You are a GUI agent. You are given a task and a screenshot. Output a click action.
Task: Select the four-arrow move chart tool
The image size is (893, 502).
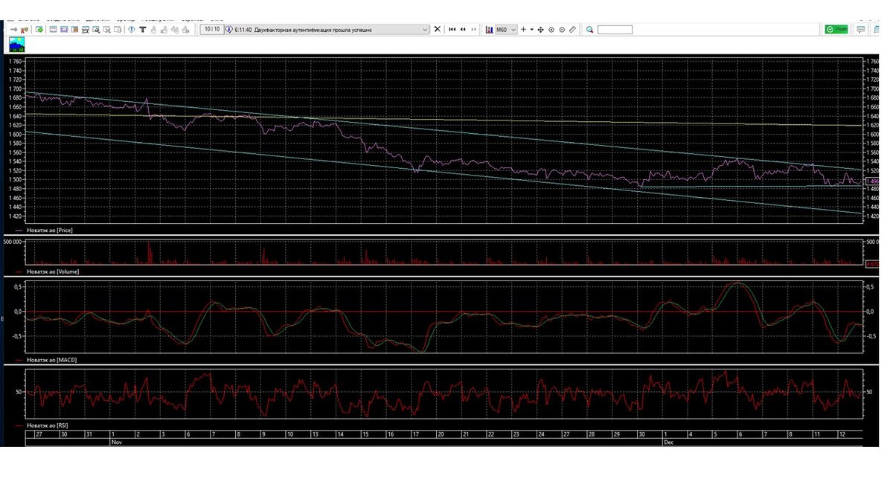[x=540, y=30]
